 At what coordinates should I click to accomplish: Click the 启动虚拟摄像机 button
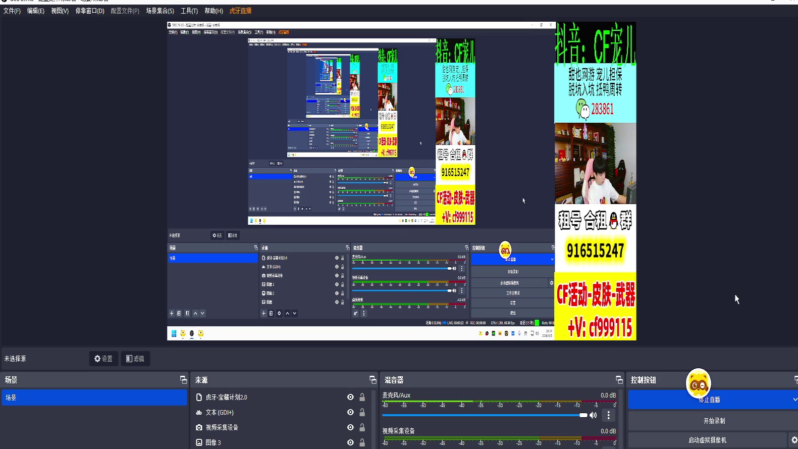point(707,440)
